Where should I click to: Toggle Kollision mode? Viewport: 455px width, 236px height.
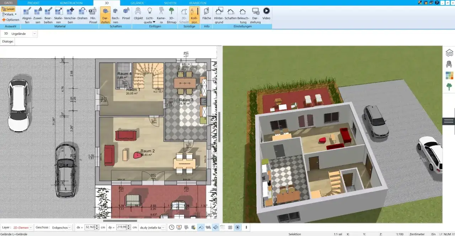tap(194, 15)
